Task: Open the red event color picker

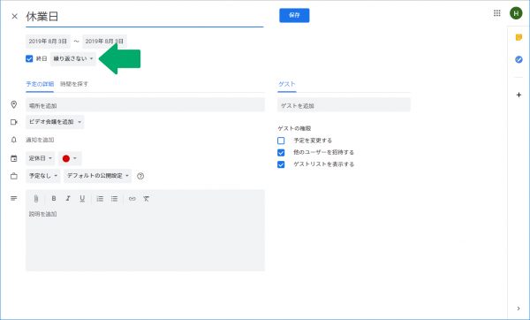Action: (70, 158)
